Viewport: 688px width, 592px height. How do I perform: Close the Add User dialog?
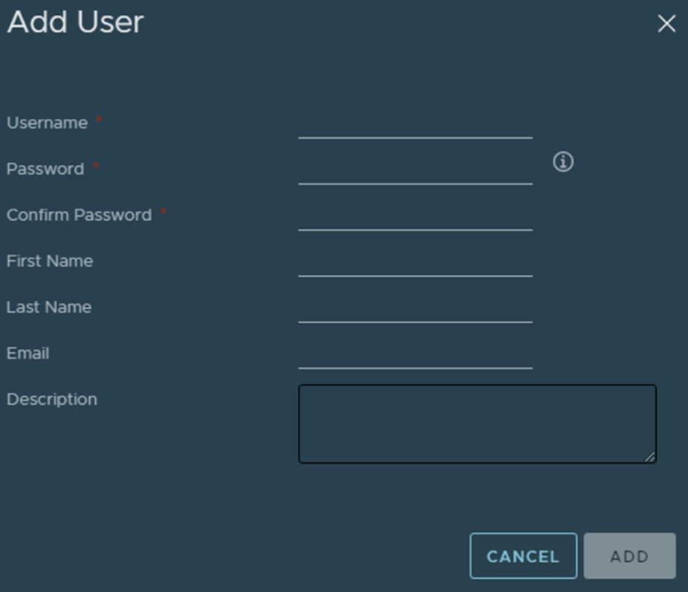(x=666, y=25)
